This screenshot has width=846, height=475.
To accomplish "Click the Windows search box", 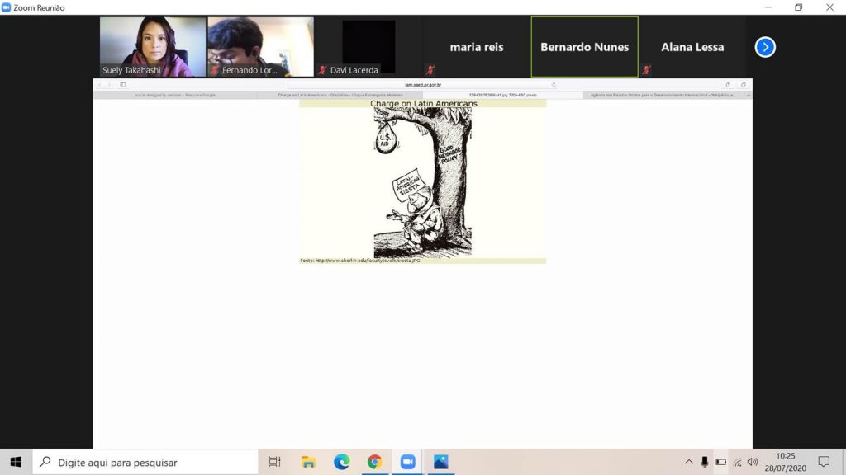I will [x=145, y=462].
